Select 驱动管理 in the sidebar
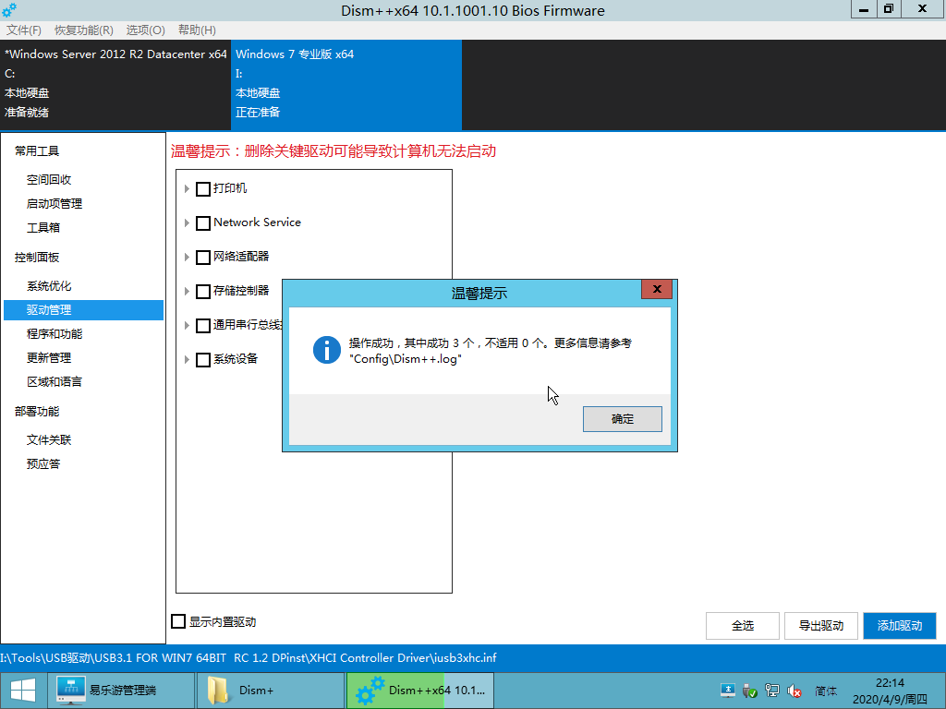Image resolution: width=946 pixels, height=709 pixels. 83,310
